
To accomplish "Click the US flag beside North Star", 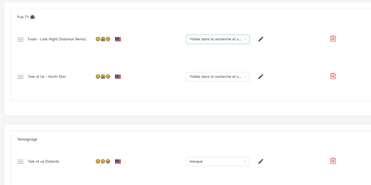I will point(118,77).
